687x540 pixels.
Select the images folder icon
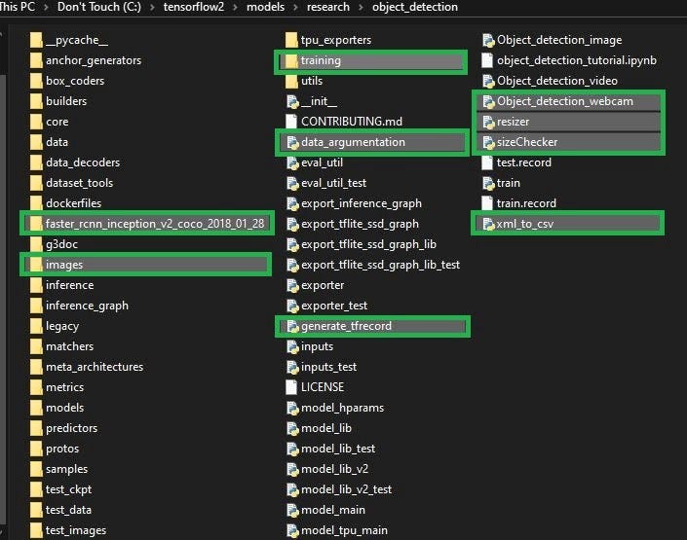click(x=36, y=265)
